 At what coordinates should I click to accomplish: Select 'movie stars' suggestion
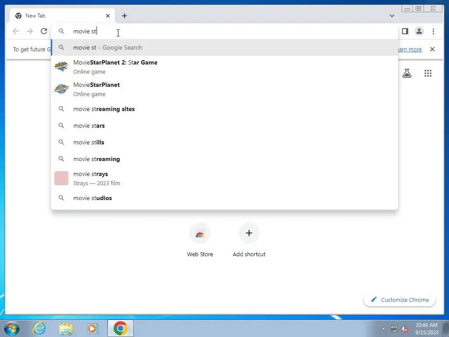tap(224, 125)
